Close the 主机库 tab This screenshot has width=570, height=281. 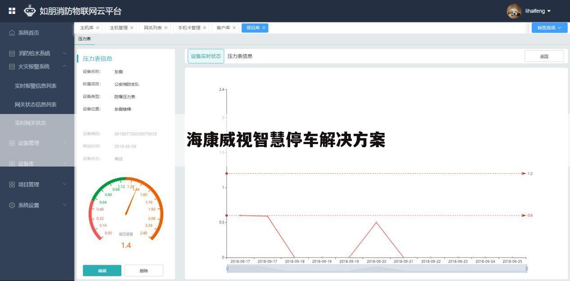click(98, 28)
